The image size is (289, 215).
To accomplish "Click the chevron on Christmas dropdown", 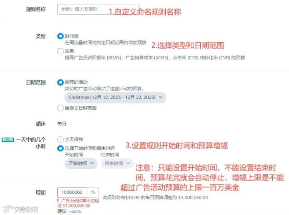I will (161, 97).
